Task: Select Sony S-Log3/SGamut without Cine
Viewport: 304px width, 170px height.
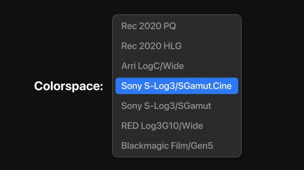Action: [166, 106]
